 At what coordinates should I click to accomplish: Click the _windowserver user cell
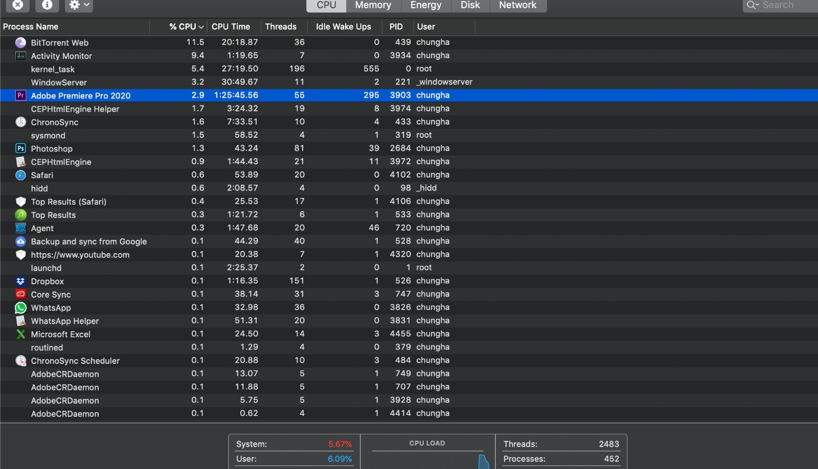point(444,82)
